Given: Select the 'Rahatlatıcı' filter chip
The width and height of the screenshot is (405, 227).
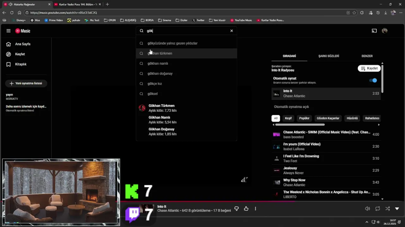Looking at the screenshot, I should click(x=372, y=118).
